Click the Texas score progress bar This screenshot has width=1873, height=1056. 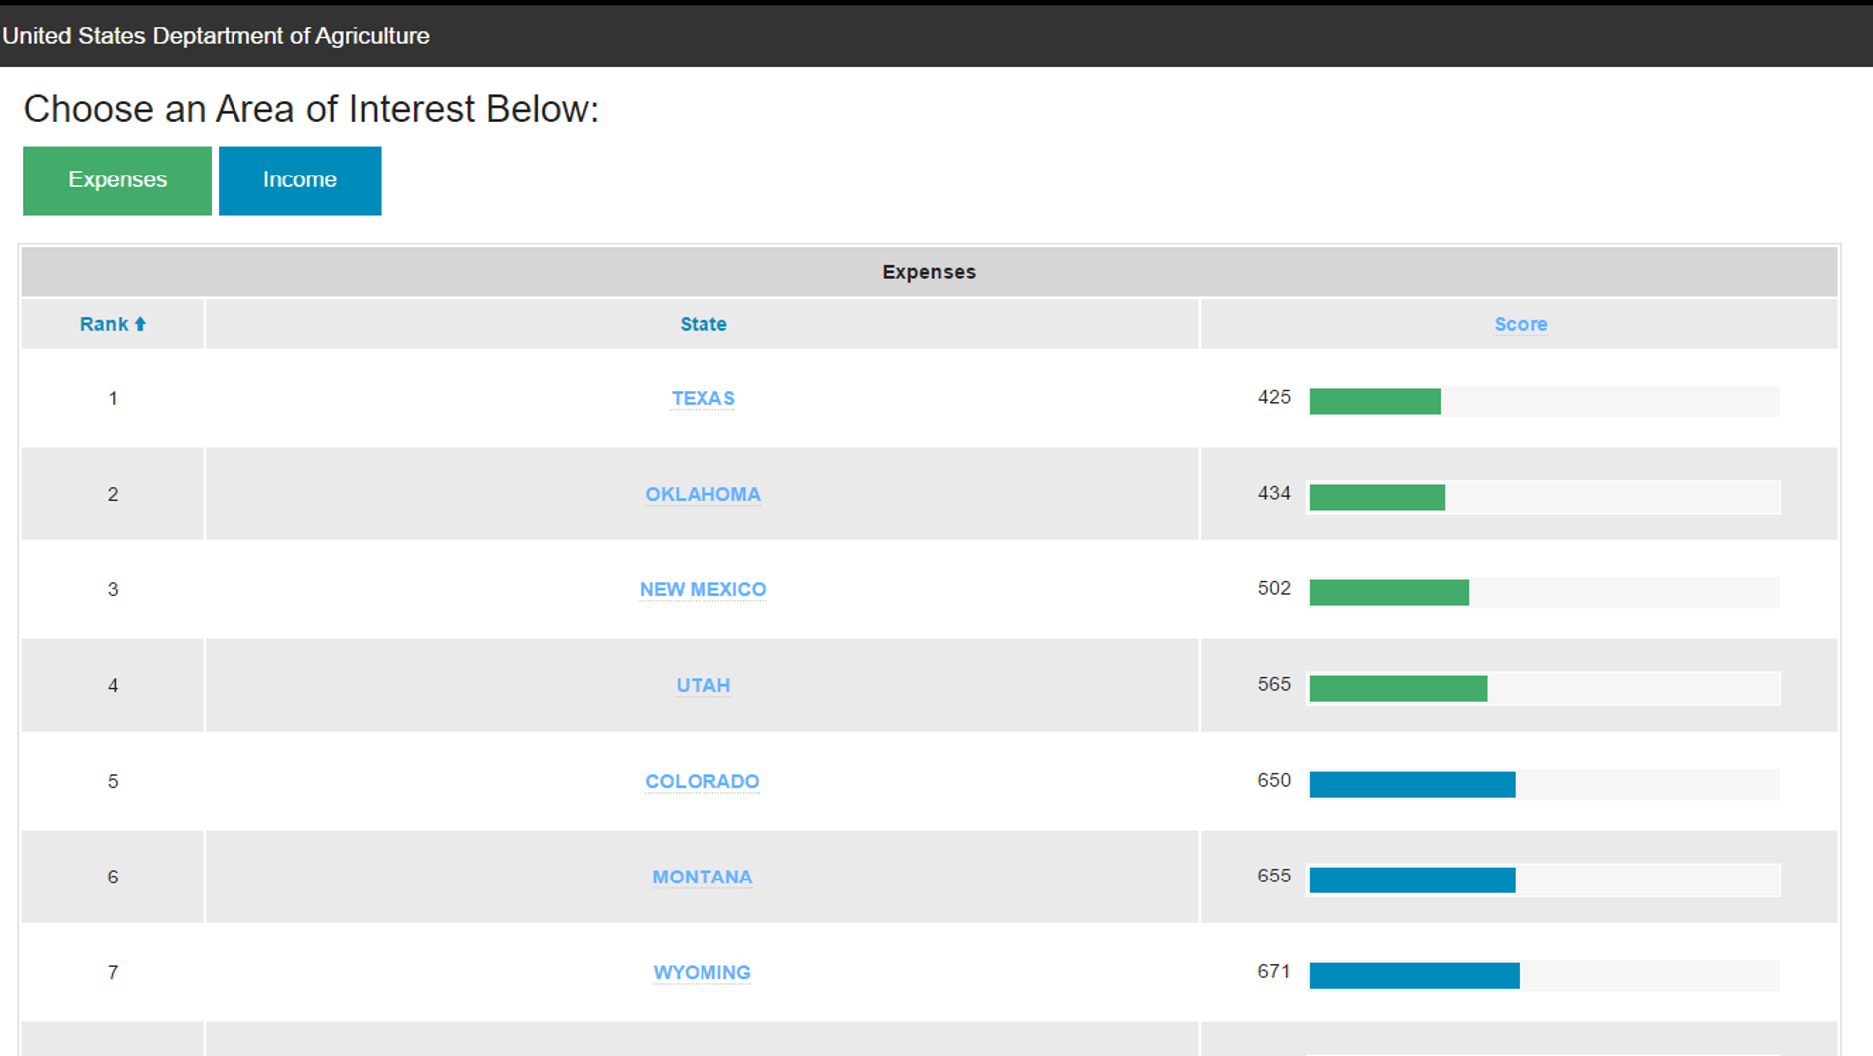click(x=1544, y=401)
